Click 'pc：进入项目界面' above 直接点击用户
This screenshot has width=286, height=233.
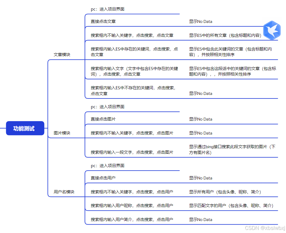tap(108, 166)
